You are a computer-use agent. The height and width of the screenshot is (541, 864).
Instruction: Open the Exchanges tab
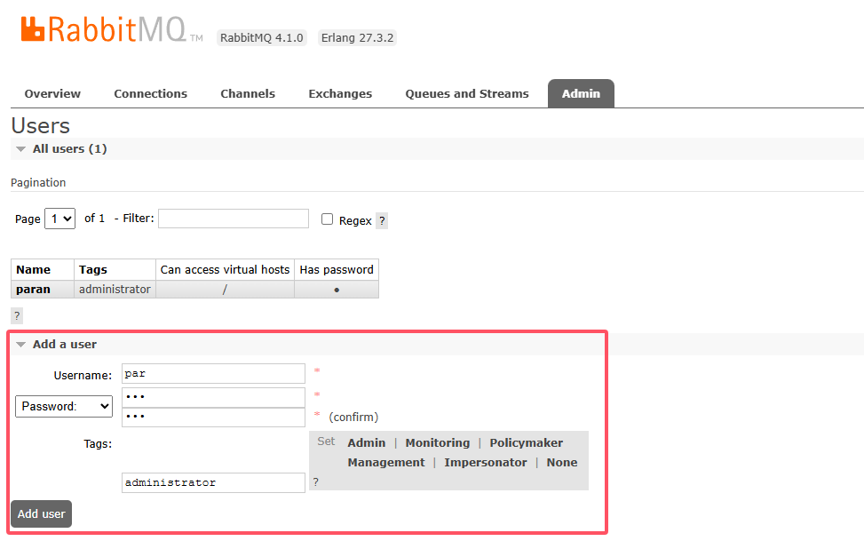click(x=340, y=94)
